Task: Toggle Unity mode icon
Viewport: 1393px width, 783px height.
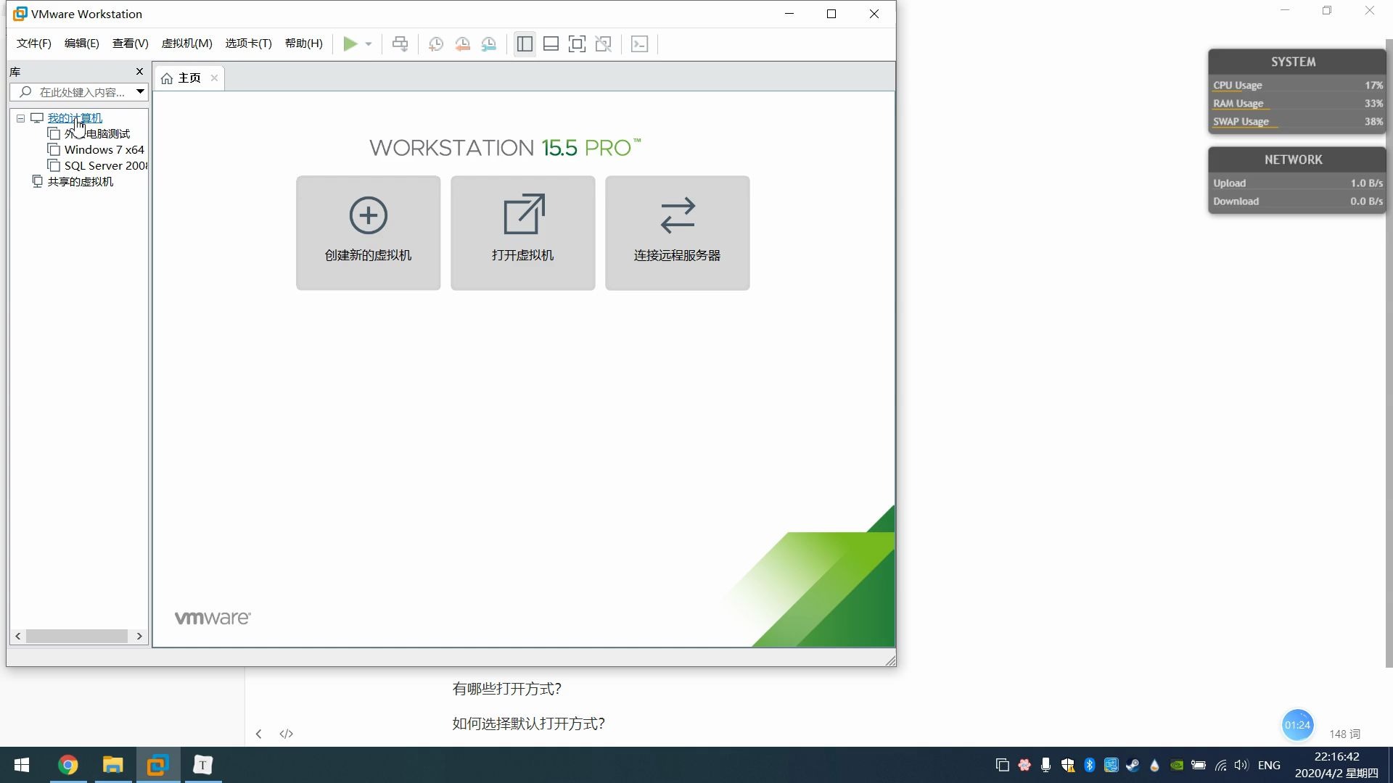Action: point(603,44)
